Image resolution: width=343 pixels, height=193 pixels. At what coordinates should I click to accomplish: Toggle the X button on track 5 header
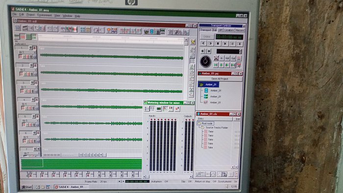[x=37, y=117]
